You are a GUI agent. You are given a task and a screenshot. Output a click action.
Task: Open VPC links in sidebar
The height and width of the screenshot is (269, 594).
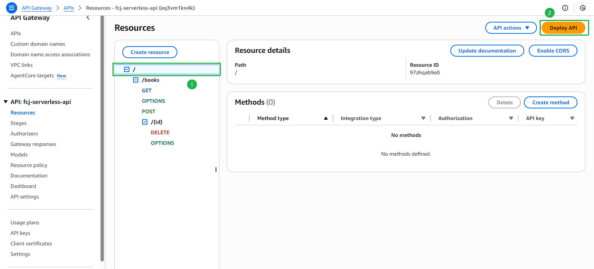[x=21, y=65]
